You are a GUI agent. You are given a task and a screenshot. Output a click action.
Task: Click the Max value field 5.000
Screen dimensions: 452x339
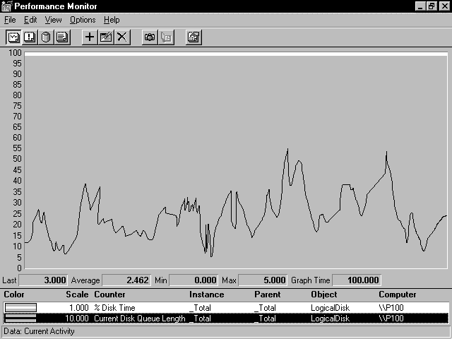click(x=263, y=280)
